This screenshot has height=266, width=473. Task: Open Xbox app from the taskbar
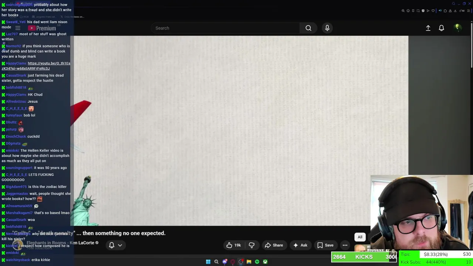point(265,262)
